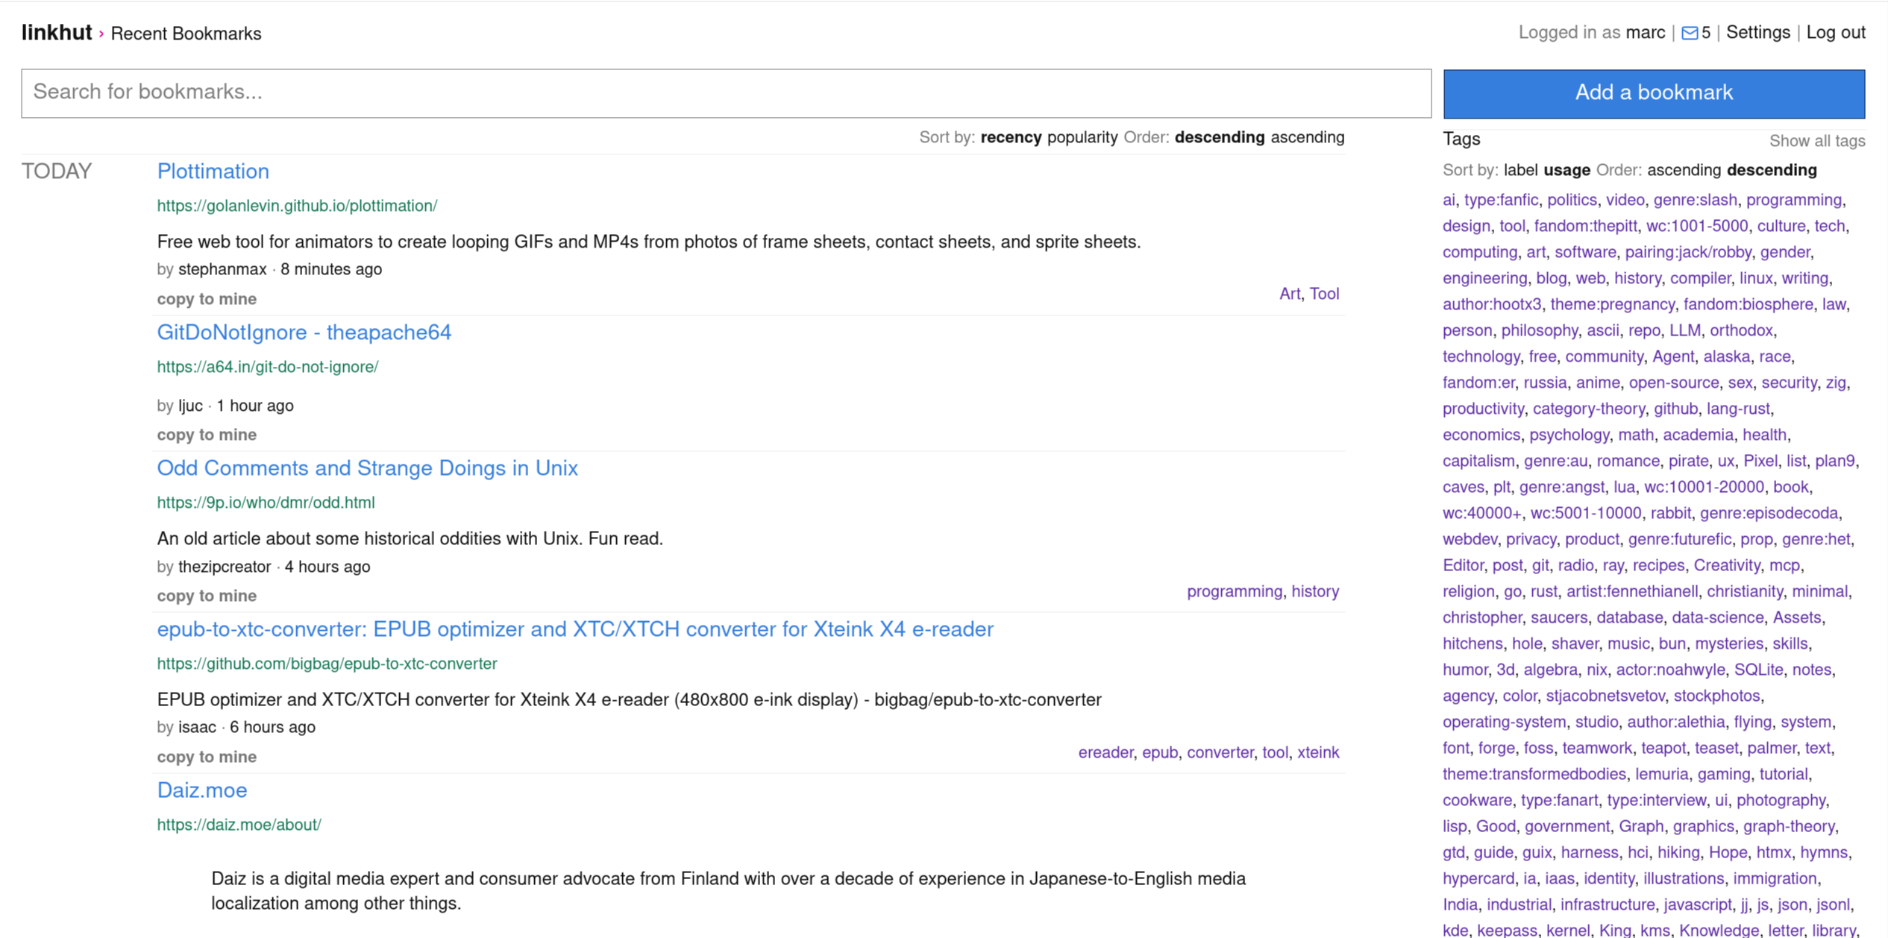
Task: Select the infrastructure tag
Action: pyautogui.click(x=1607, y=904)
